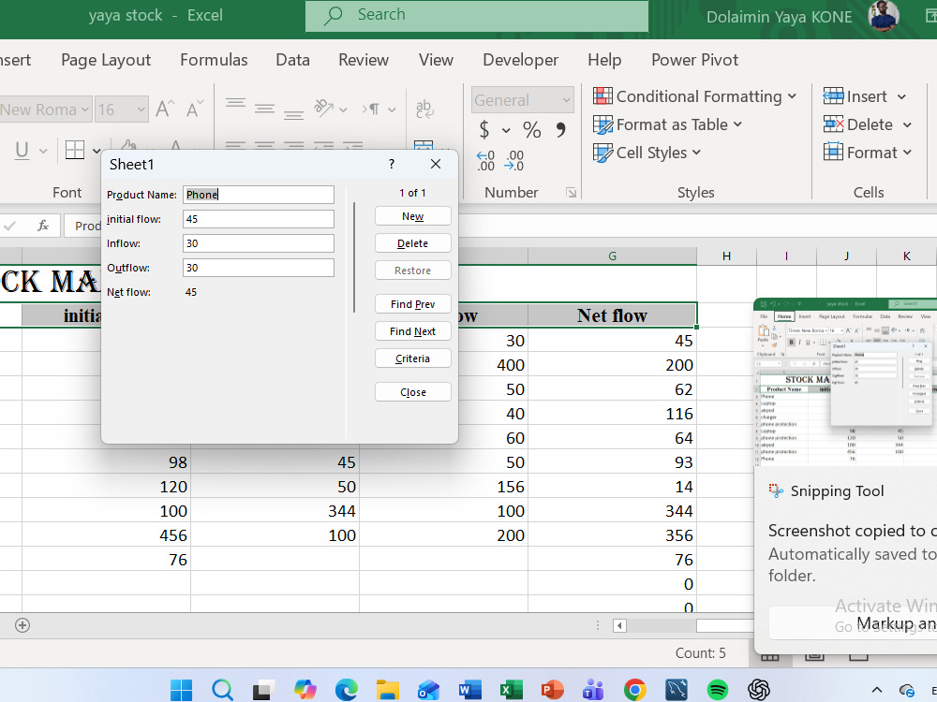Image resolution: width=937 pixels, height=702 pixels.
Task: Click Outflow input field
Action: click(x=259, y=268)
